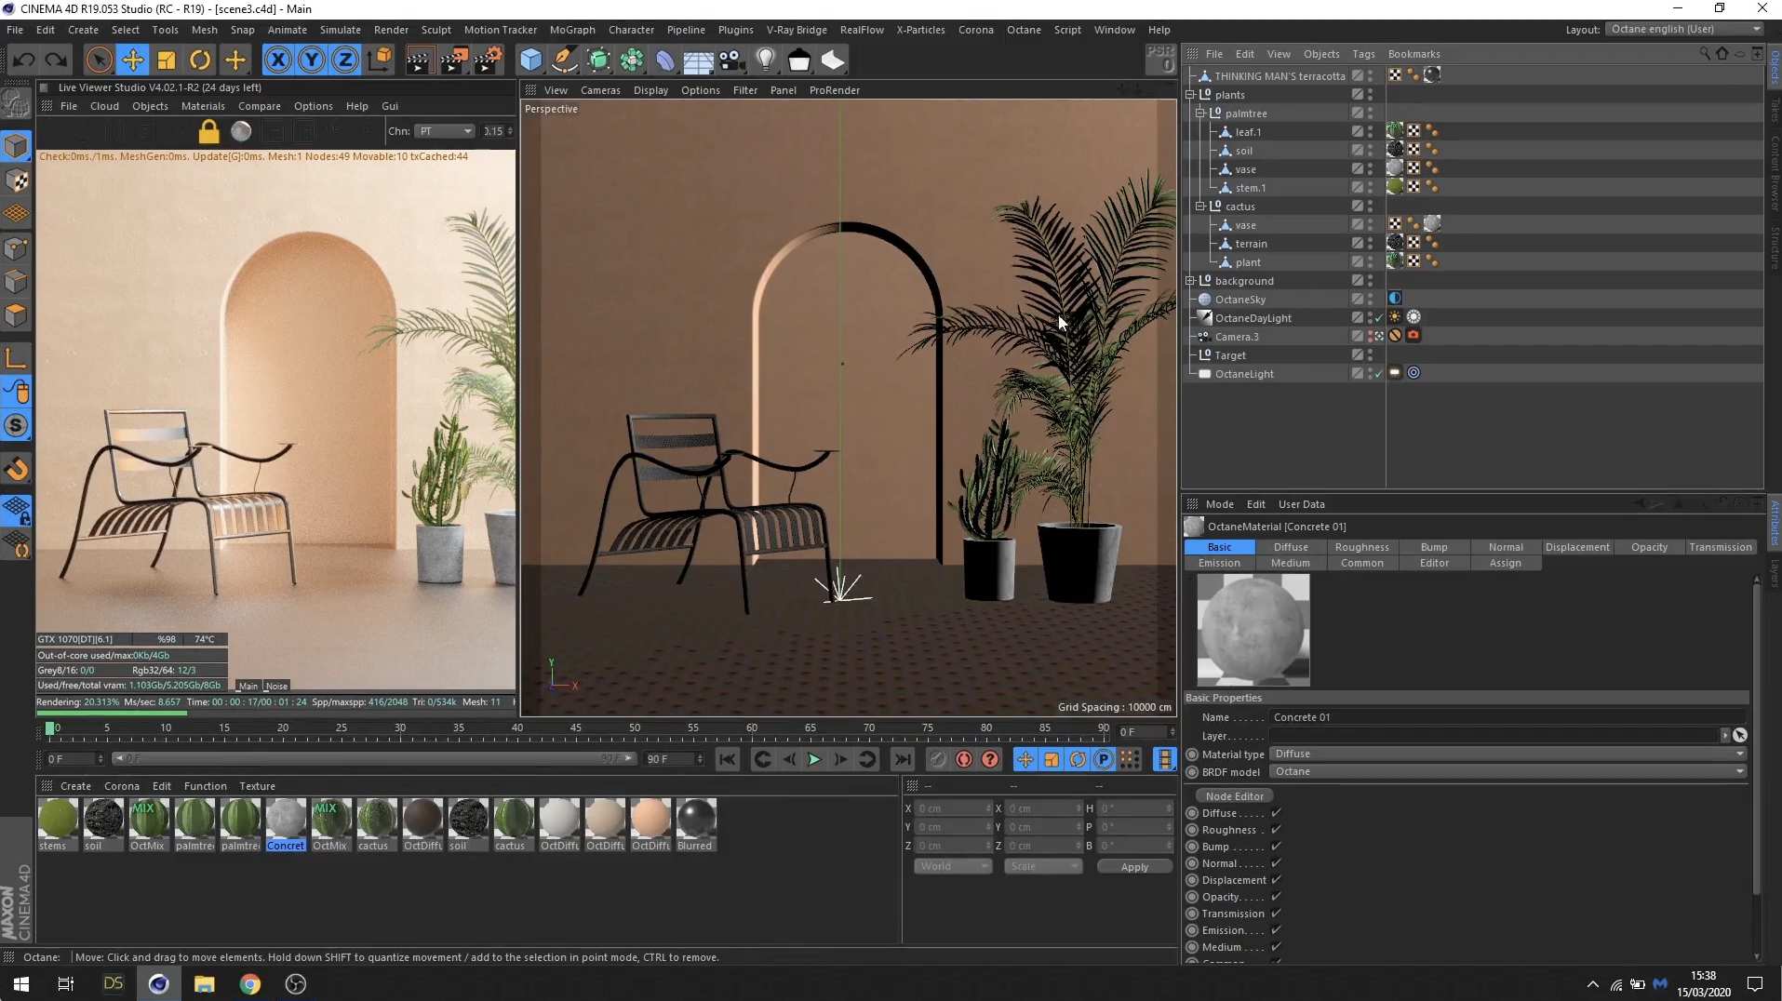The image size is (1782, 1001).
Task: Open the MoGraph menu
Action: pos(572,29)
